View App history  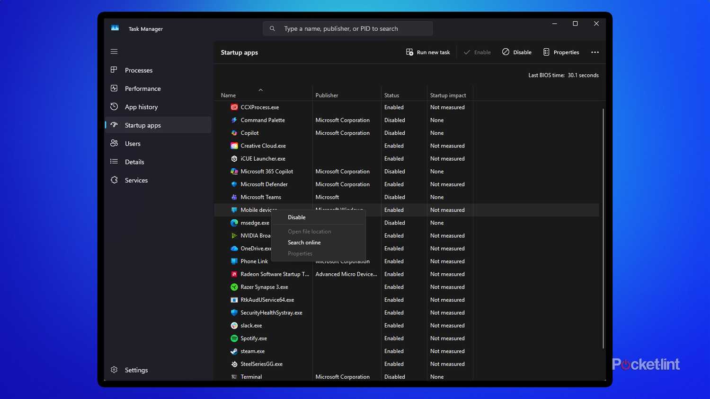point(141,107)
